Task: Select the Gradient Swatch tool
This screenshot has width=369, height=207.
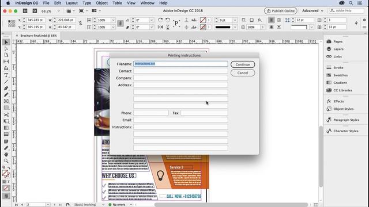Action: [6, 128]
